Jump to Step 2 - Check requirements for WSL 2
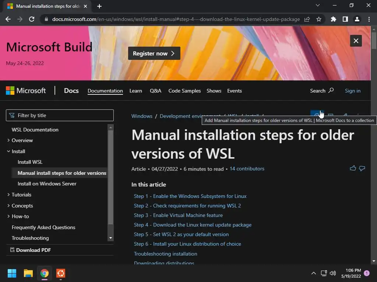The image size is (377, 282). (x=187, y=206)
